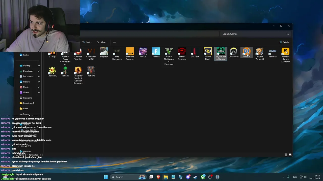Viewport: 323px width, 181px height.
Task: Select the Valheim shortcut
Action: tap(91, 72)
